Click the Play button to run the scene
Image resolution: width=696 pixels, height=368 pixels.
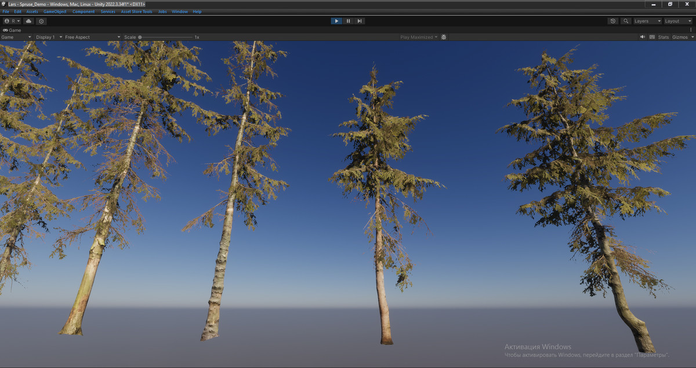pyautogui.click(x=336, y=21)
